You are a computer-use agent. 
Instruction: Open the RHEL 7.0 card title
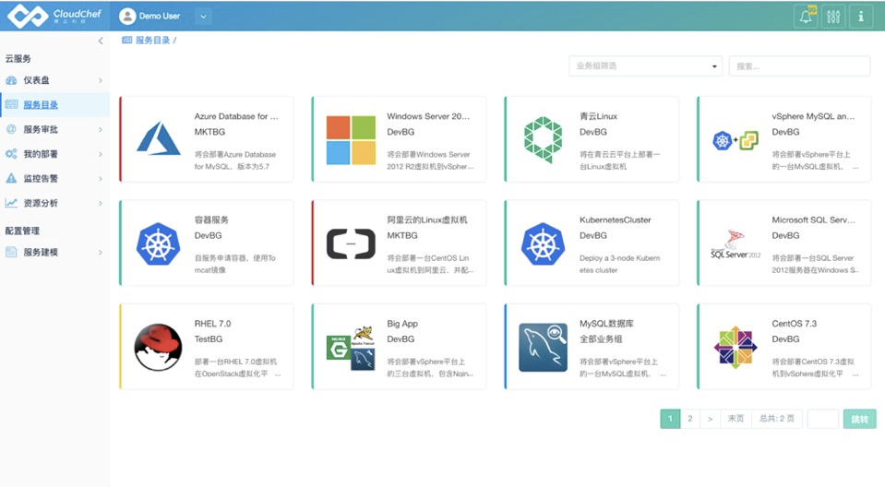point(213,324)
